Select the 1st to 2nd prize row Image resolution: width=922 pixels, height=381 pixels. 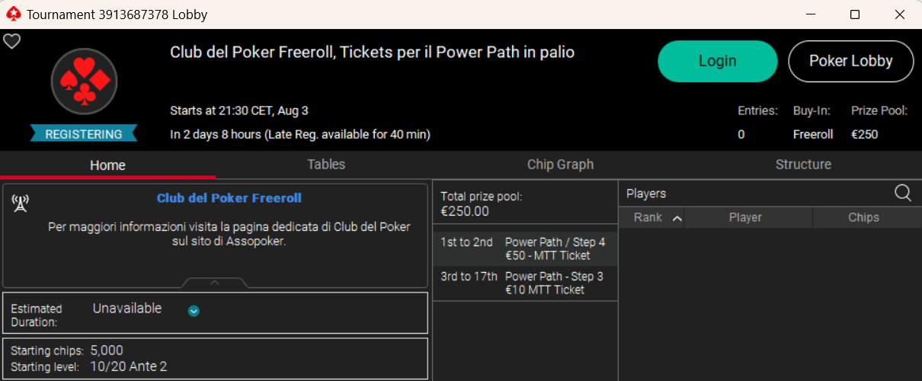(525, 249)
